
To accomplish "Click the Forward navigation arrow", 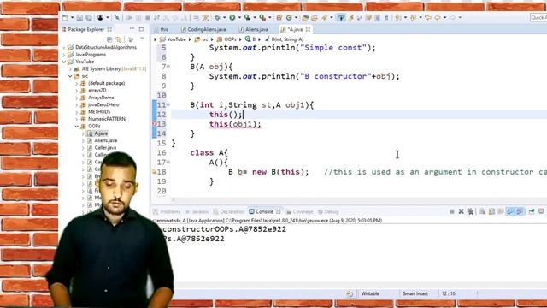I will tap(452, 17).
